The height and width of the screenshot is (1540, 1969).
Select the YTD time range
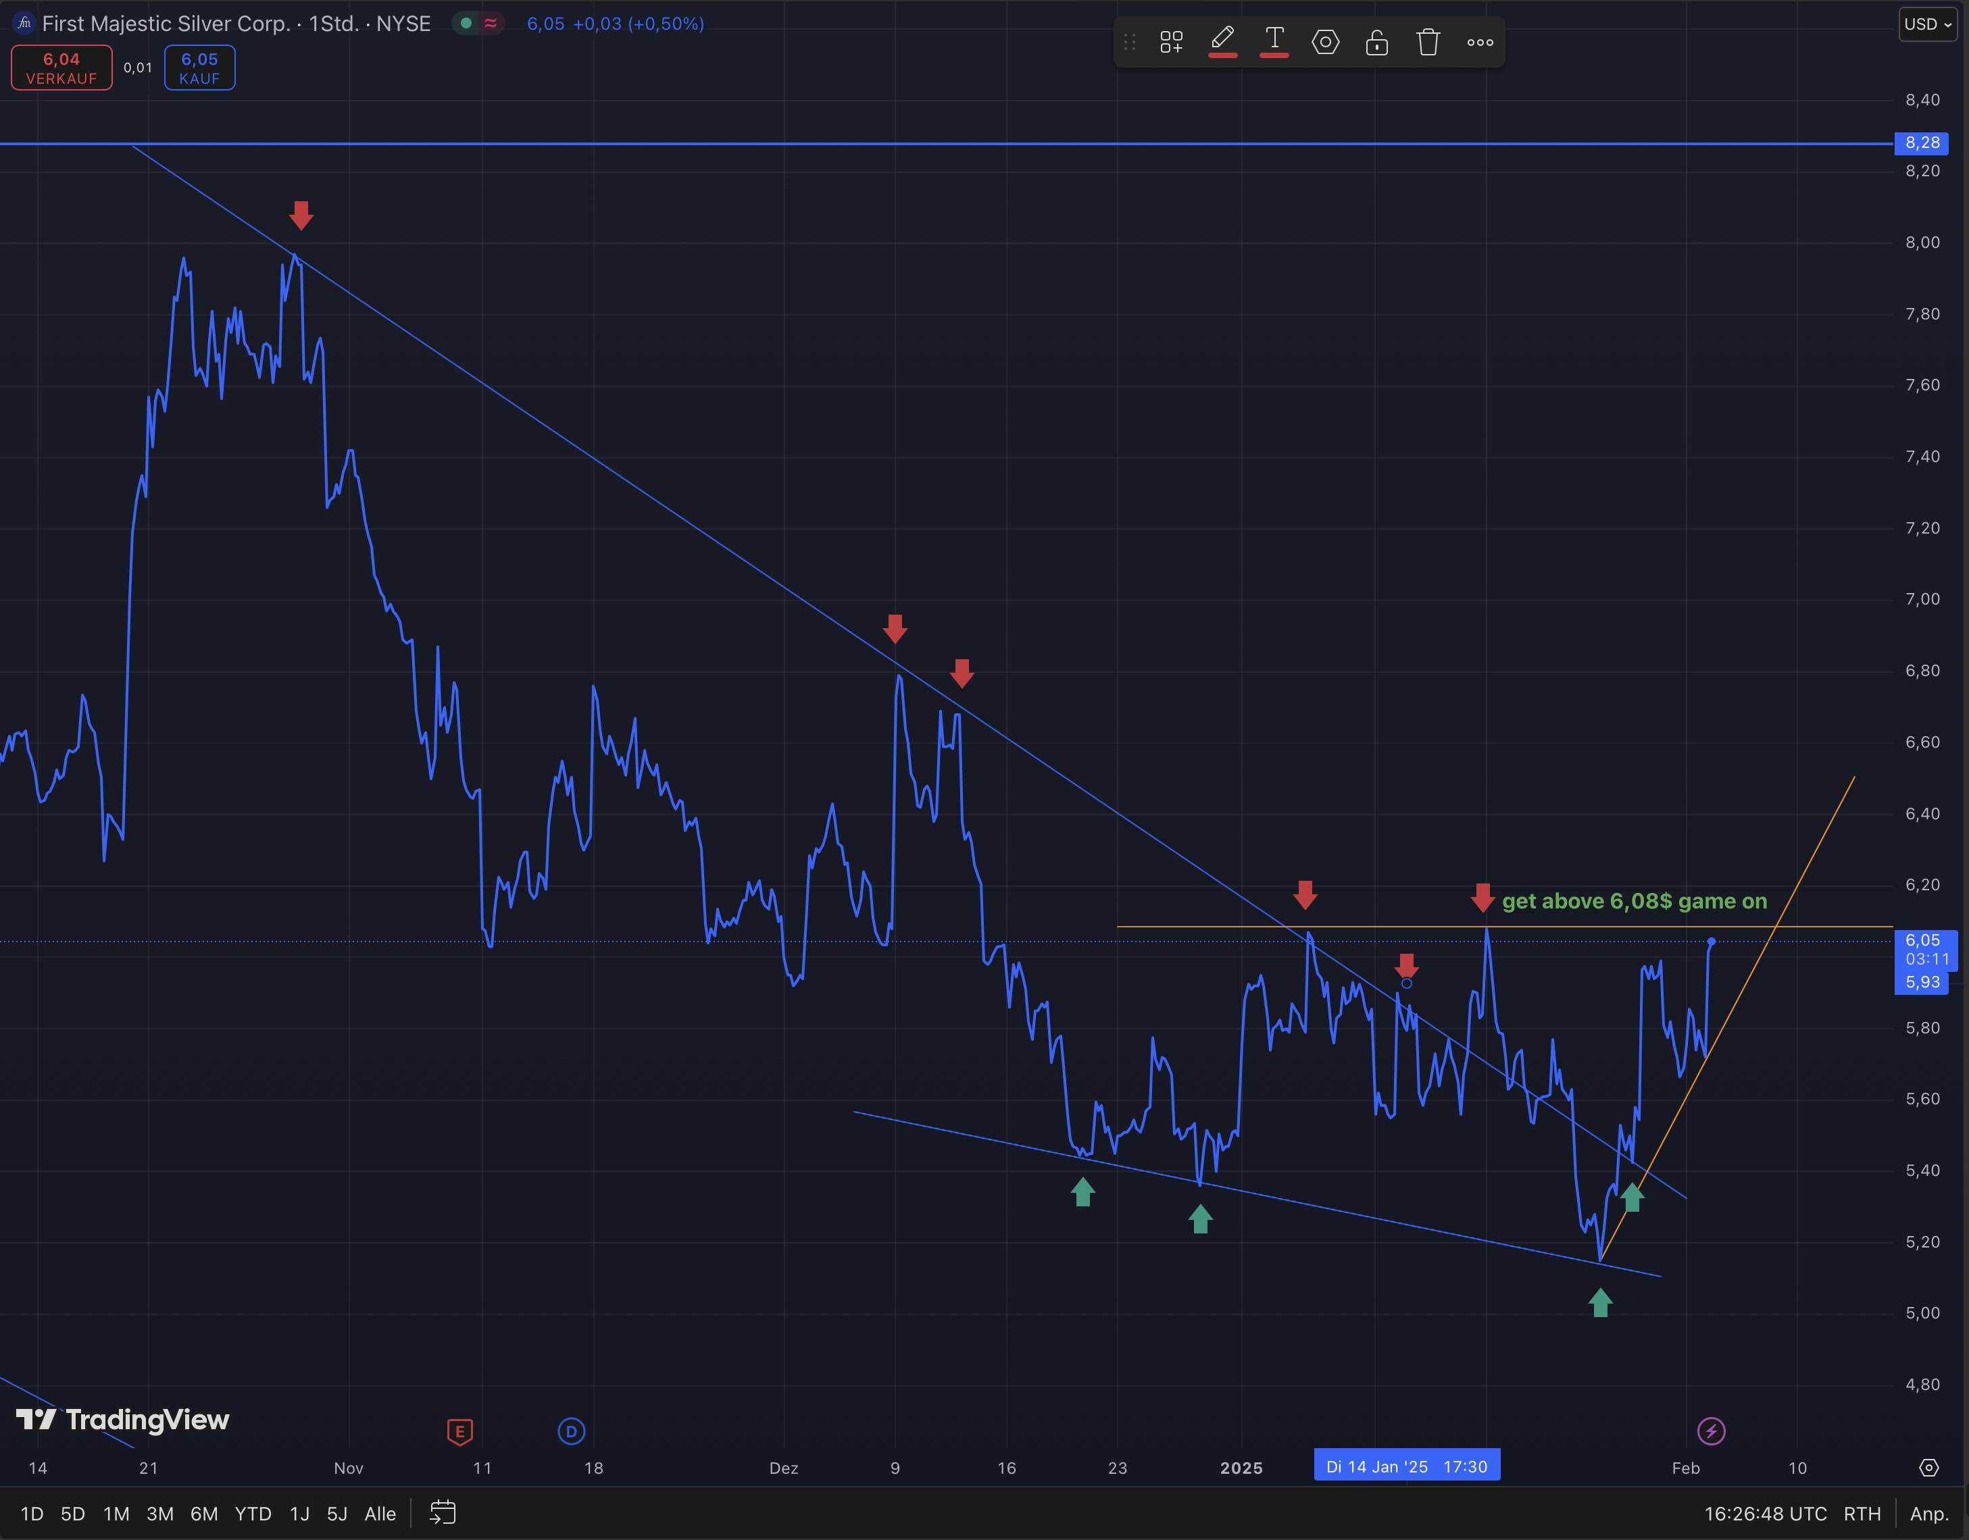click(x=253, y=1514)
